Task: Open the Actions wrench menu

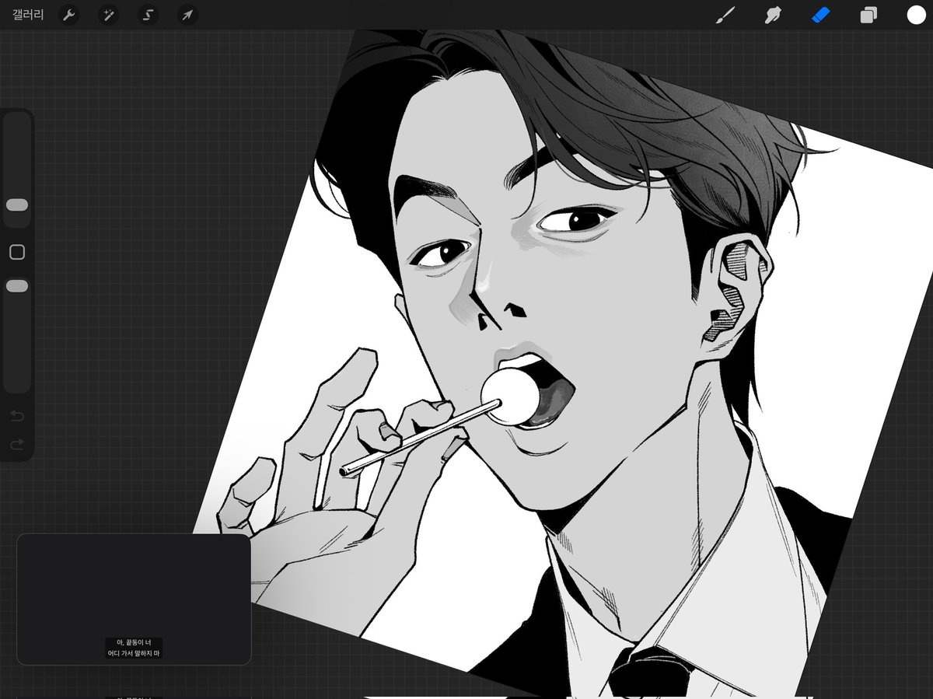Action: pyautogui.click(x=69, y=15)
